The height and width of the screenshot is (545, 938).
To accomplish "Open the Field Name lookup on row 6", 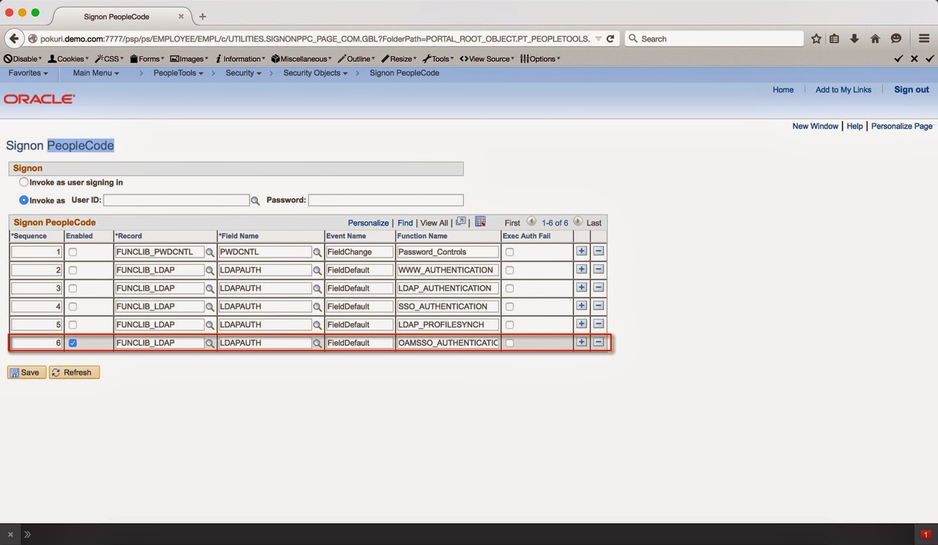I will tap(317, 343).
